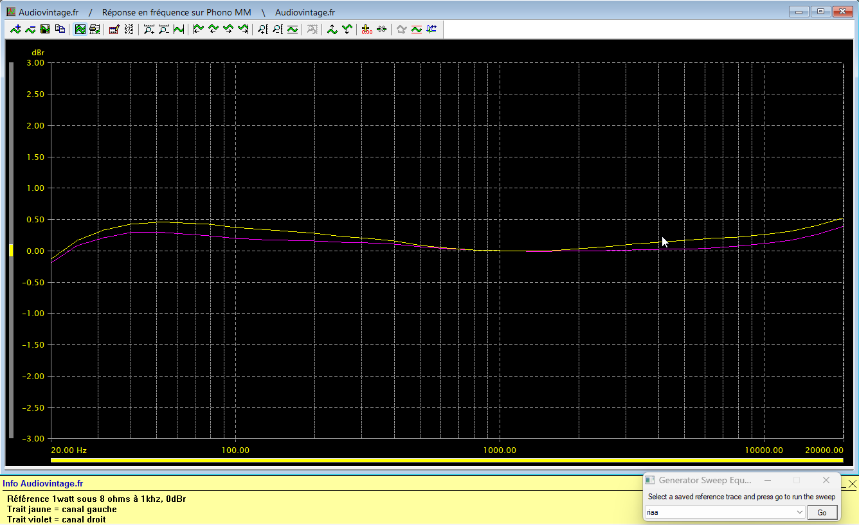Click the step right along trace icon

coord(228,29)
